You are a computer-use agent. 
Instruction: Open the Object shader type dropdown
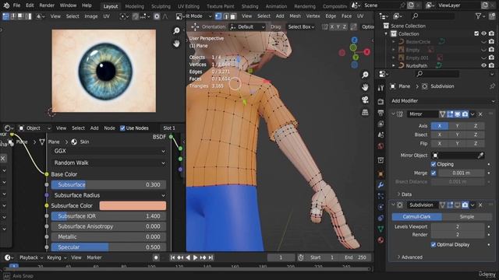click(x=34, y=128)
